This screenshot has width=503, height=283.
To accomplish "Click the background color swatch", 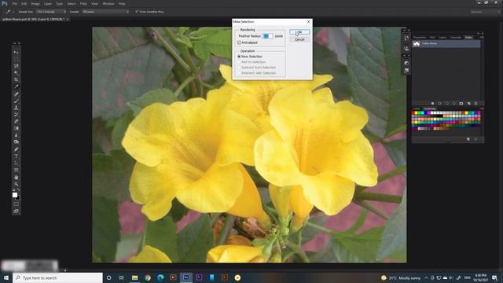I will 17,197.
